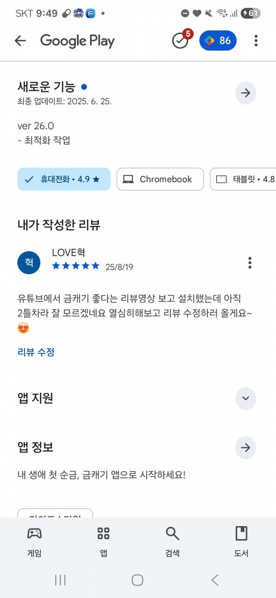Open recent apps from navigation bar

(60, 580)
